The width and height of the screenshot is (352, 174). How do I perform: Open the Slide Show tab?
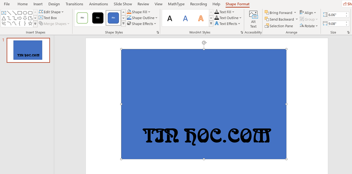coord(123,4)
